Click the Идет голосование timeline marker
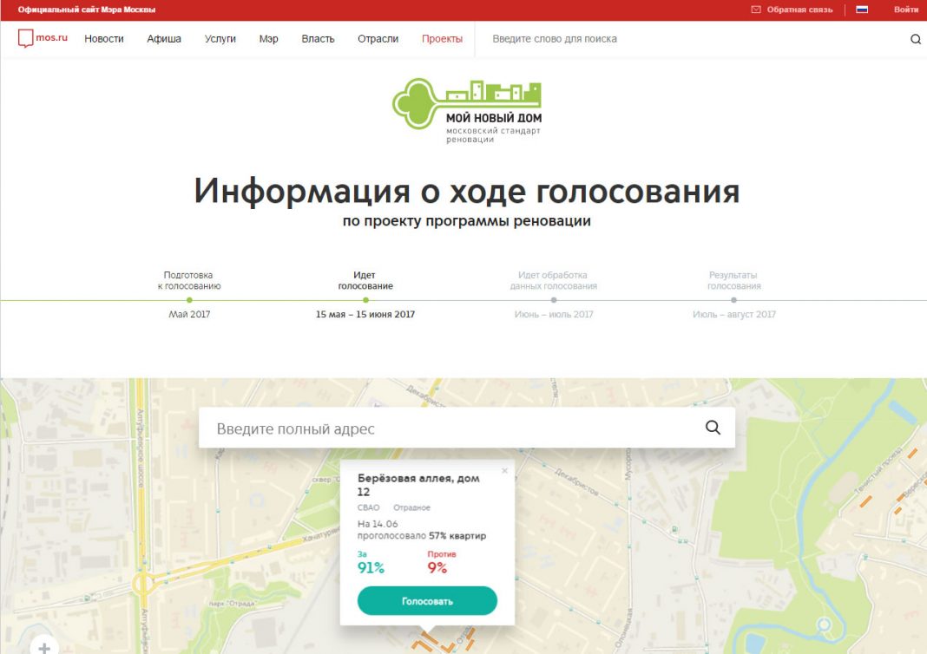 point(365,300)
